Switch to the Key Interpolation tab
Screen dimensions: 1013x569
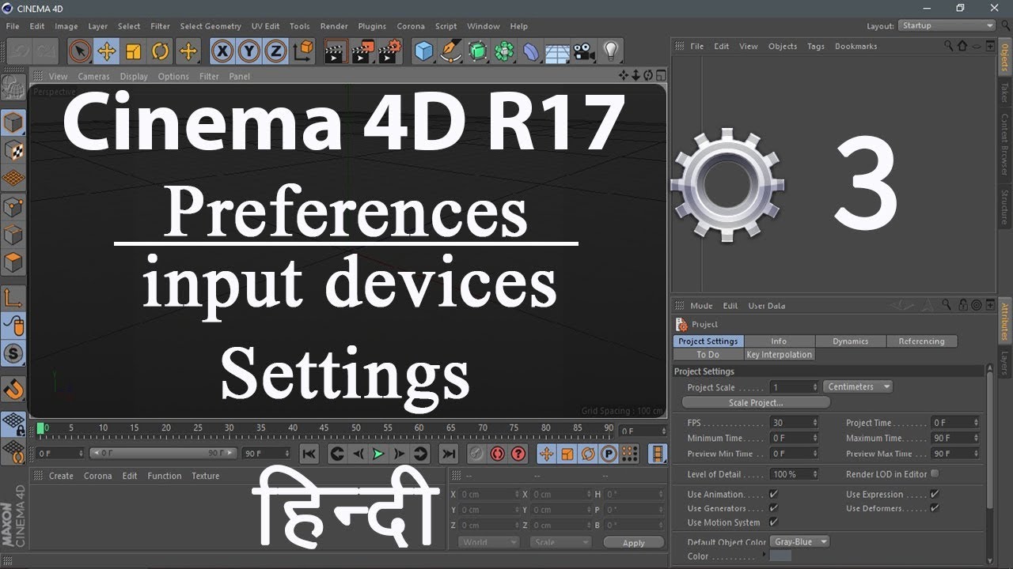tap(780, 355)
